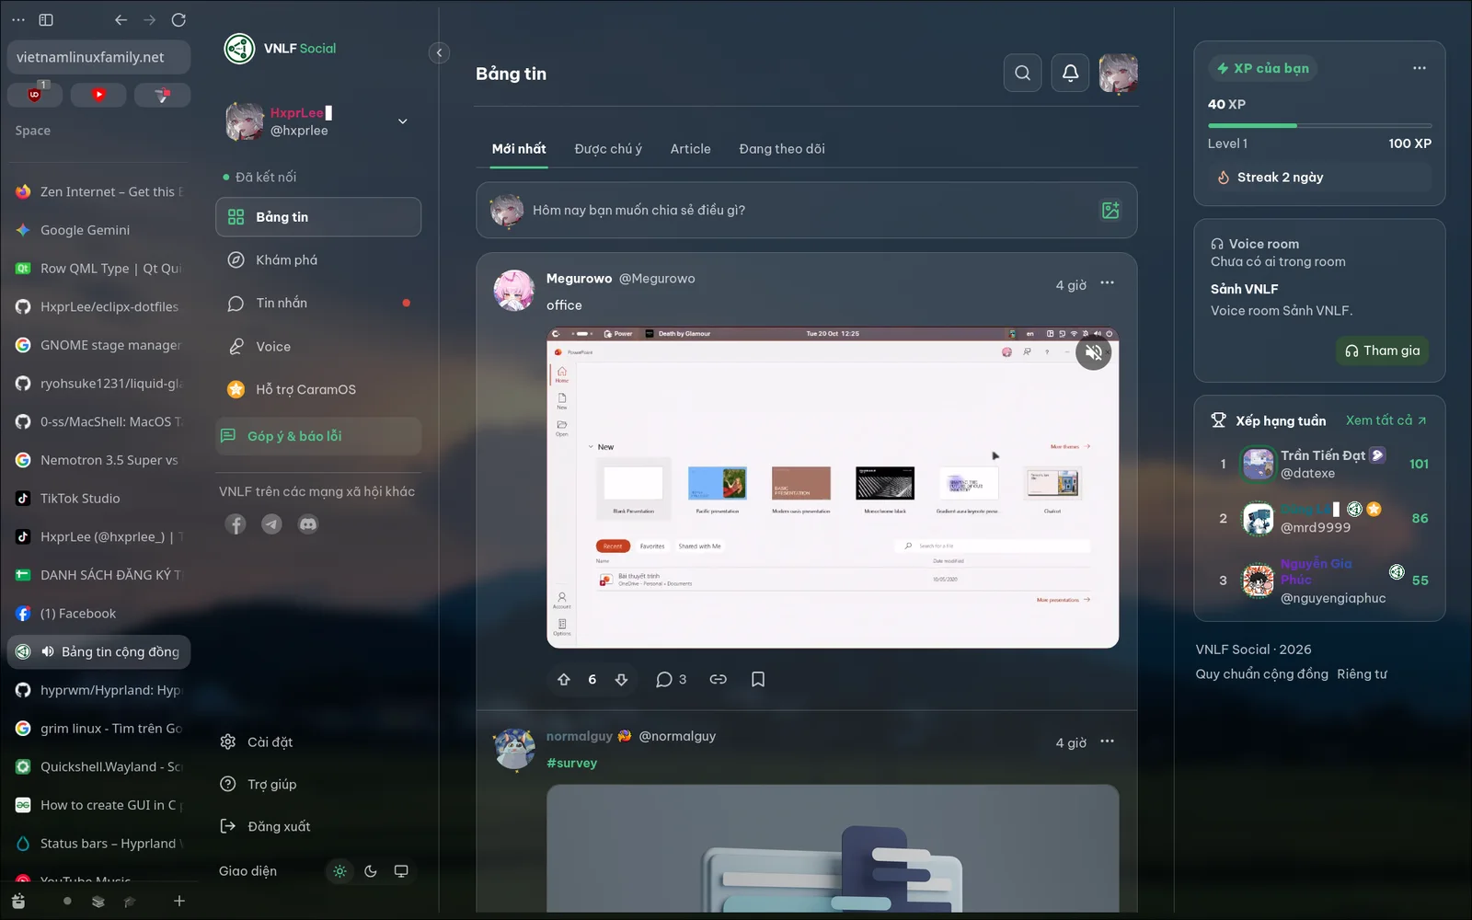Click Xem tất cả weekly ranking link
Viewport: 1472px width, 920px height.
point(1386,420)
